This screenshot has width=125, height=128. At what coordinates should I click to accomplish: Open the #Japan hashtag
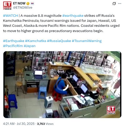[x=30, y=46]
